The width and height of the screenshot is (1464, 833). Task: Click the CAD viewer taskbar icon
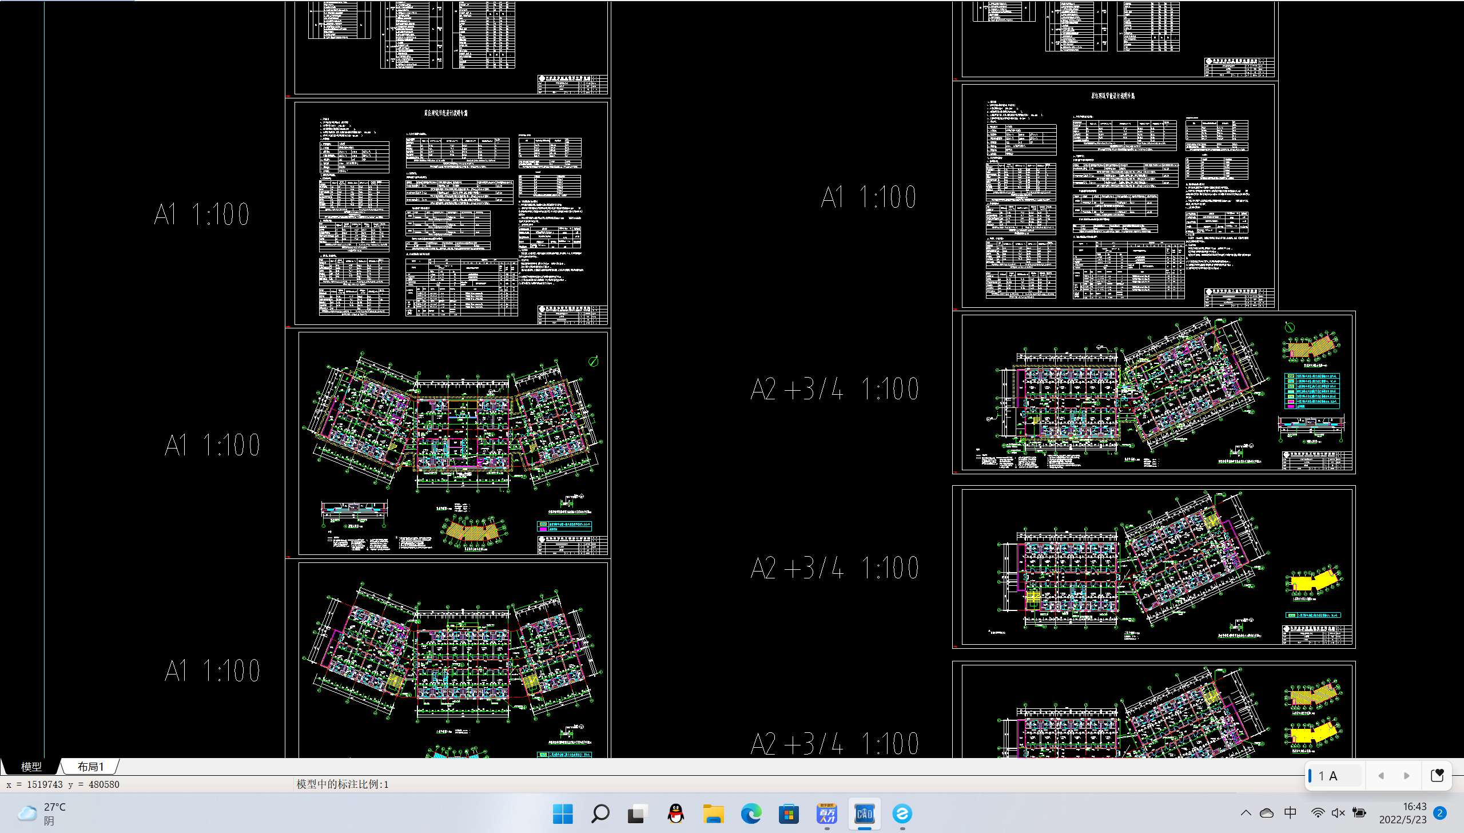864,814
